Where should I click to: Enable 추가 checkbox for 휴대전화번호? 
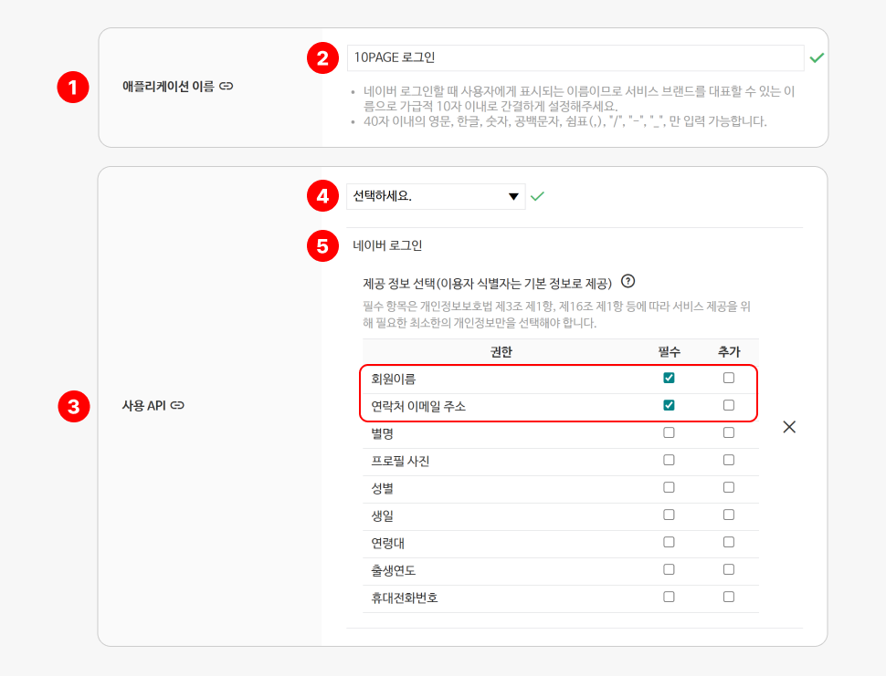728,598
